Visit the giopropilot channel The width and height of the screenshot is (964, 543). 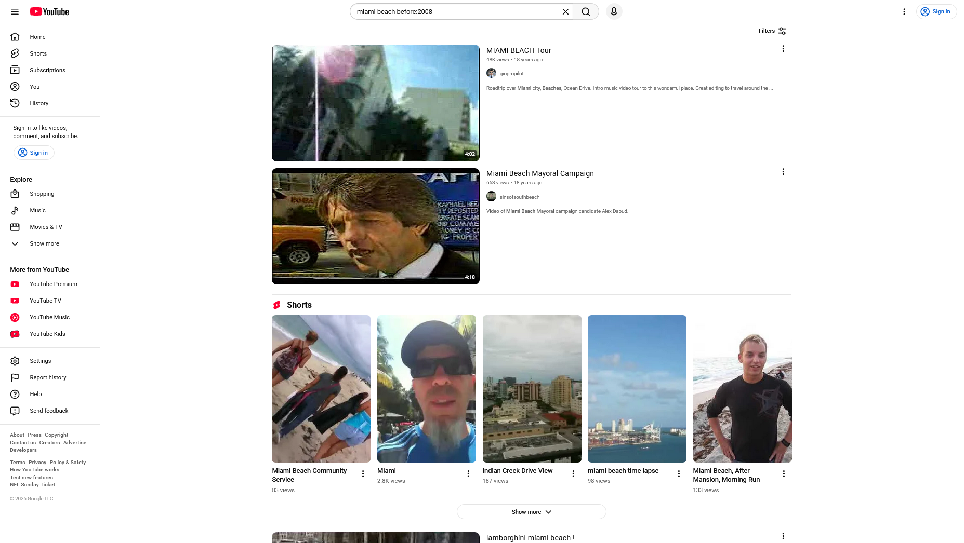point(511,74)
